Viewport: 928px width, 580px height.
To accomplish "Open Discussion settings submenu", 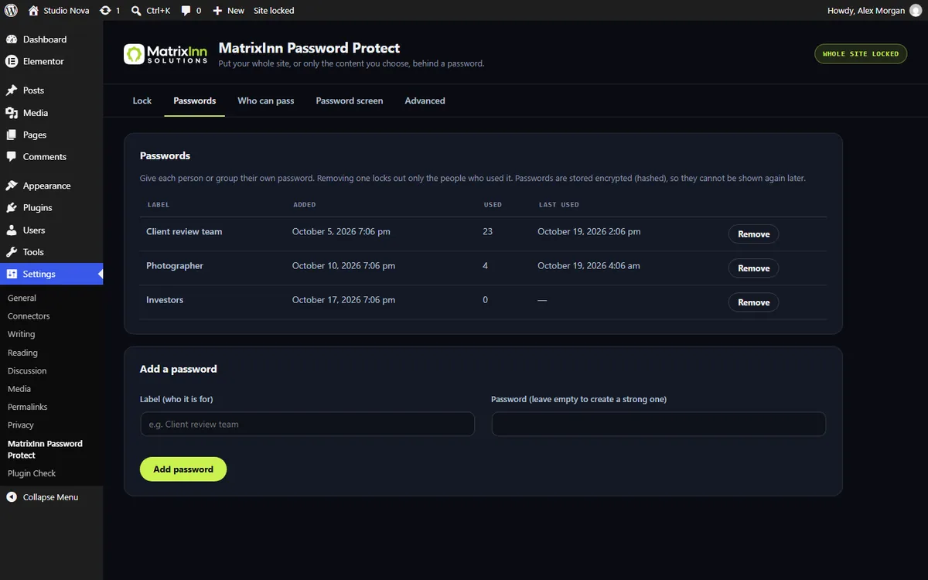I will click(27, 371).
